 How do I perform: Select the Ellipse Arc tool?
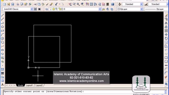(x=2, y=54)
